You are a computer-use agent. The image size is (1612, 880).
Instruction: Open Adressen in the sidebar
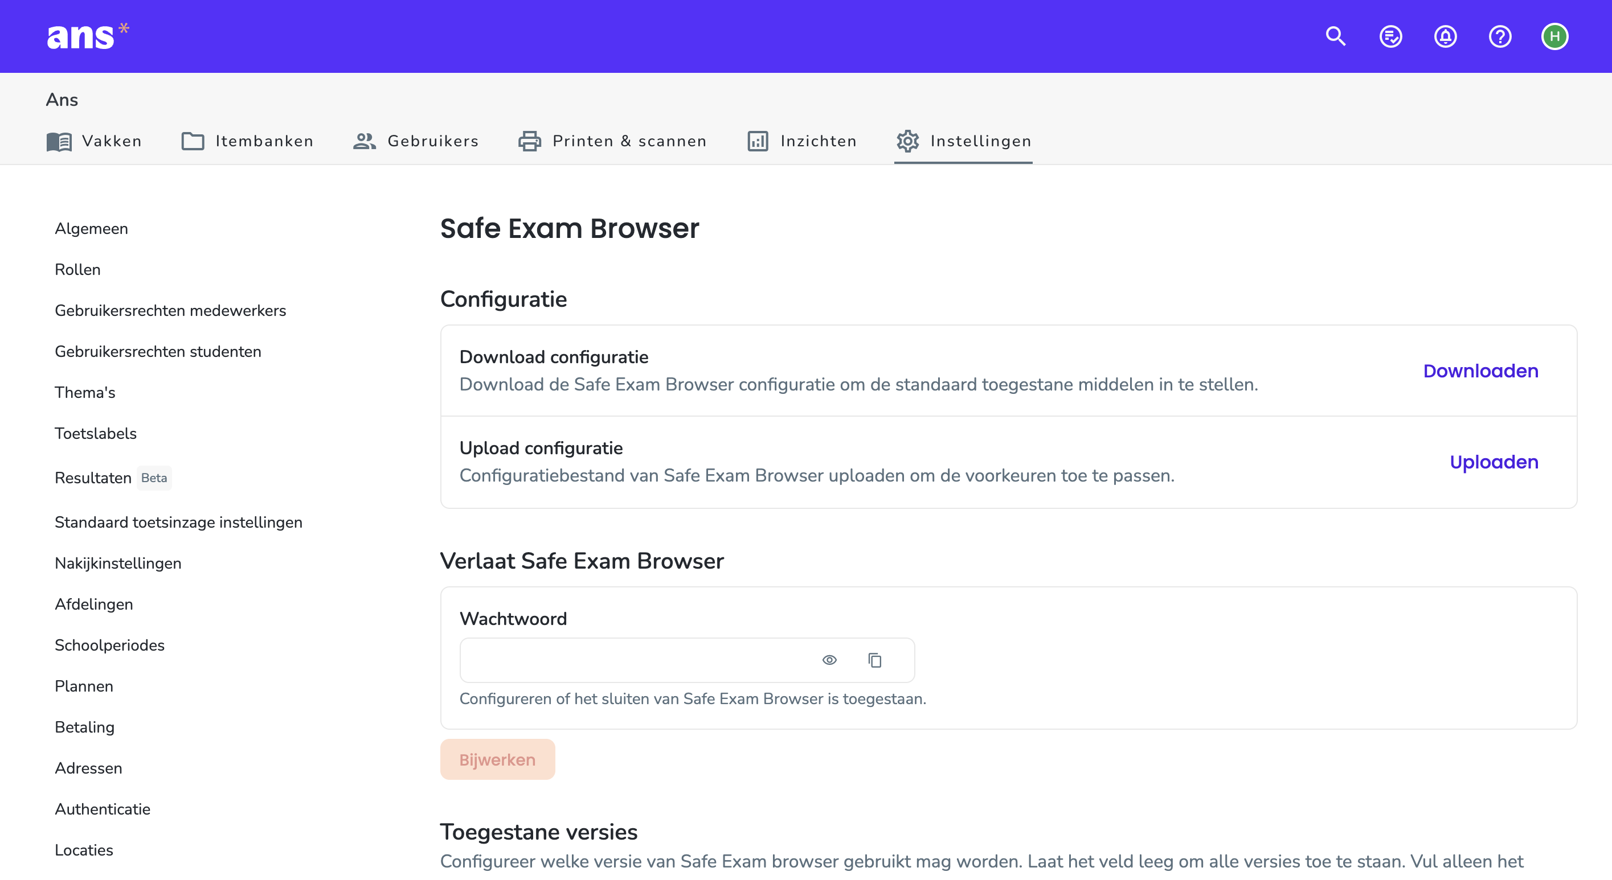(x=88, y=768)
